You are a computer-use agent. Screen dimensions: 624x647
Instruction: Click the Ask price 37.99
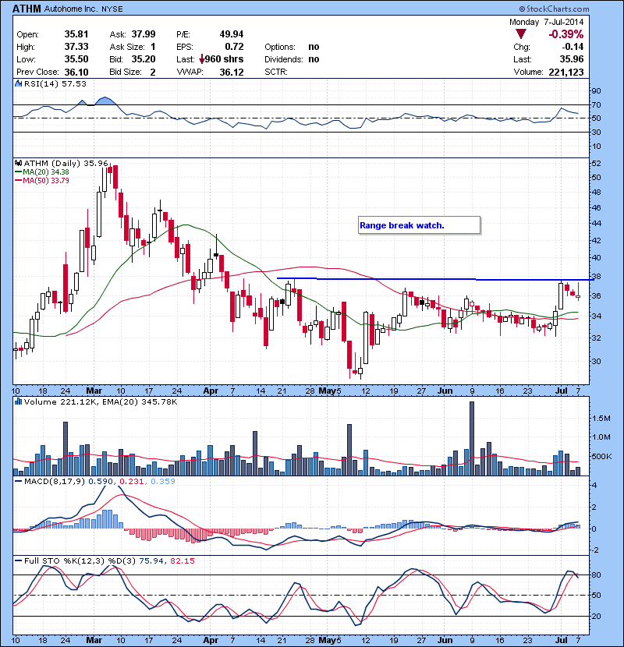click(x=144, y=34)
